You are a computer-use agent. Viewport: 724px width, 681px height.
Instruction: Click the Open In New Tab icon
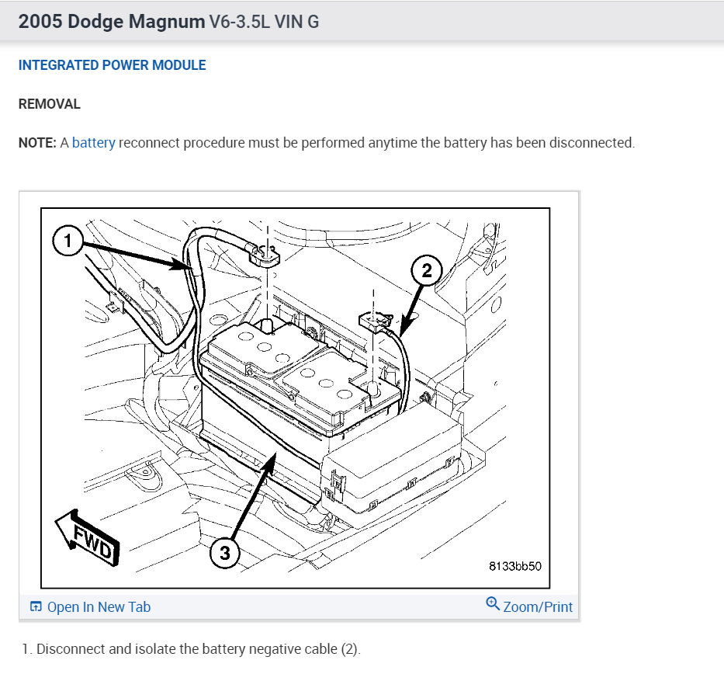[36, 606]
